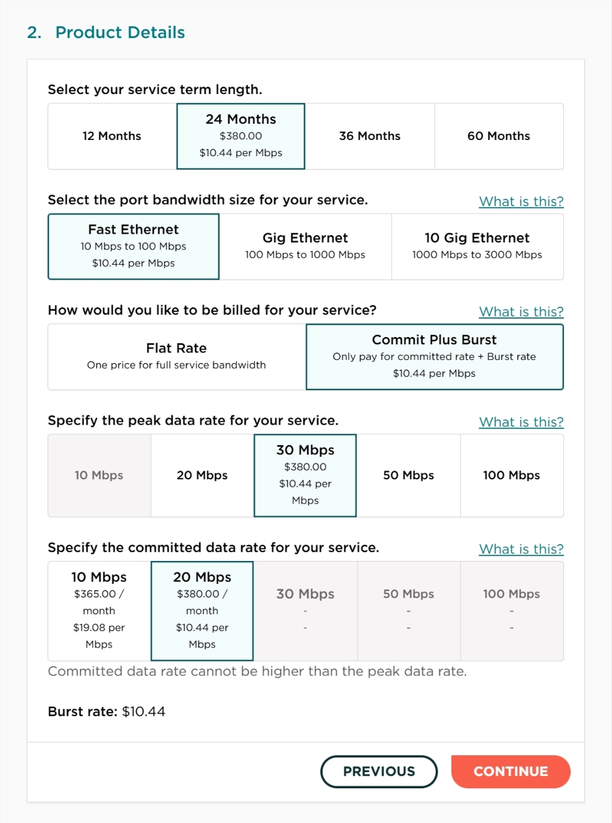Open 'What is this?' for port bandwidth

[521, 202]
